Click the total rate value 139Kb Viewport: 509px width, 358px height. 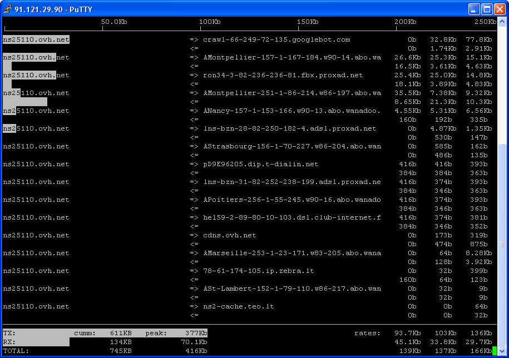coord(410,351)
